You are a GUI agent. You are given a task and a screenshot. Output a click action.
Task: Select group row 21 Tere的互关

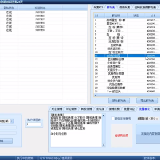pos(127,92)
